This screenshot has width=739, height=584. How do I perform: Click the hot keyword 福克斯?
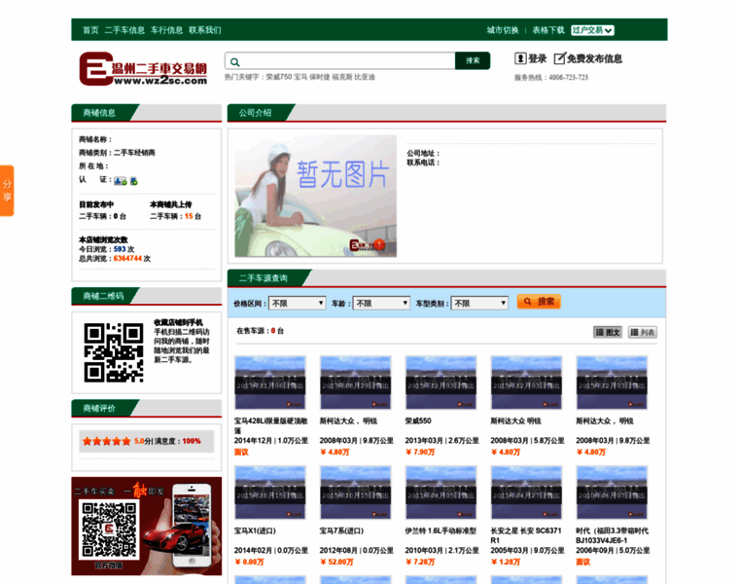point(342,77)
